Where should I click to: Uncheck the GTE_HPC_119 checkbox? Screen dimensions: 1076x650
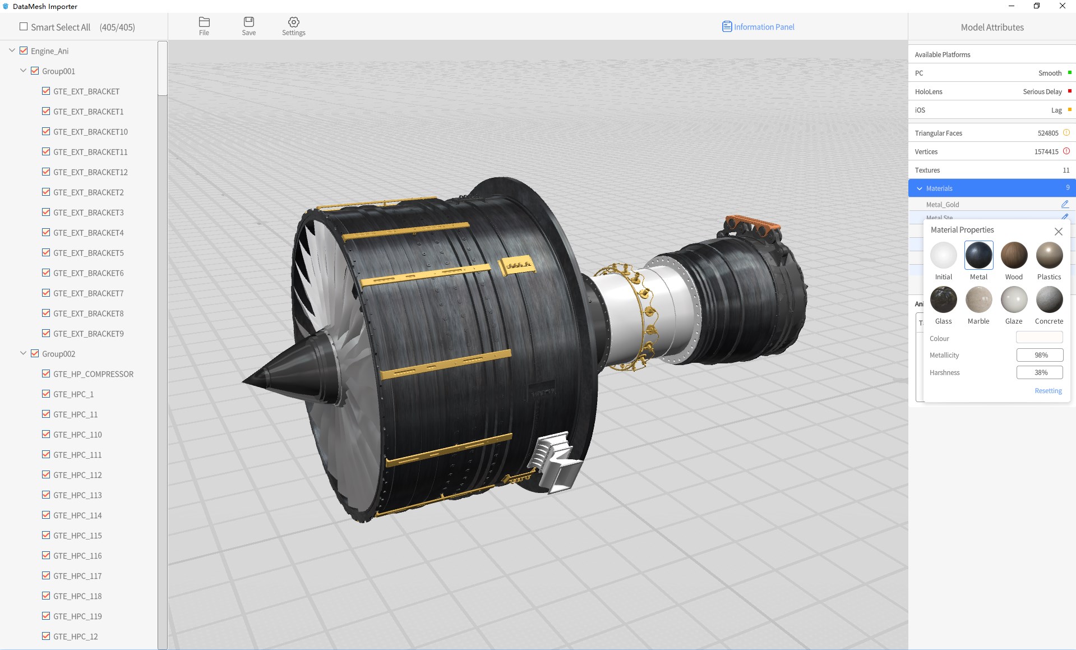pyautogui.click(x=46, y=616)
